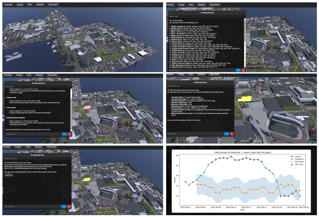Send a message in the 60-day summary chat

[226, 134]
